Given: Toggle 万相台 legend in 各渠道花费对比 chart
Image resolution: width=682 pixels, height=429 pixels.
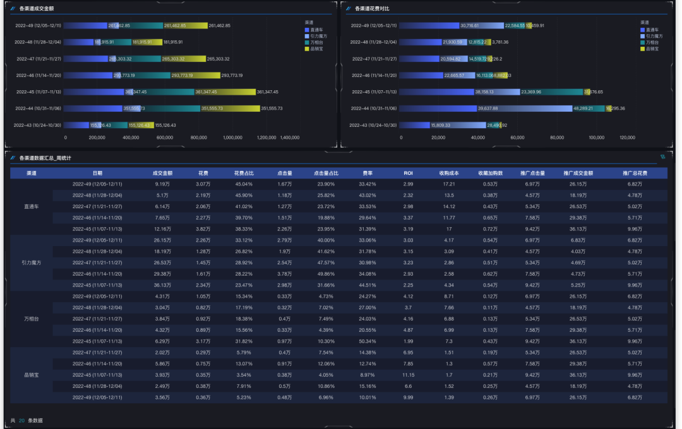Looking at the screenshot, I should [x=649, y=43].
